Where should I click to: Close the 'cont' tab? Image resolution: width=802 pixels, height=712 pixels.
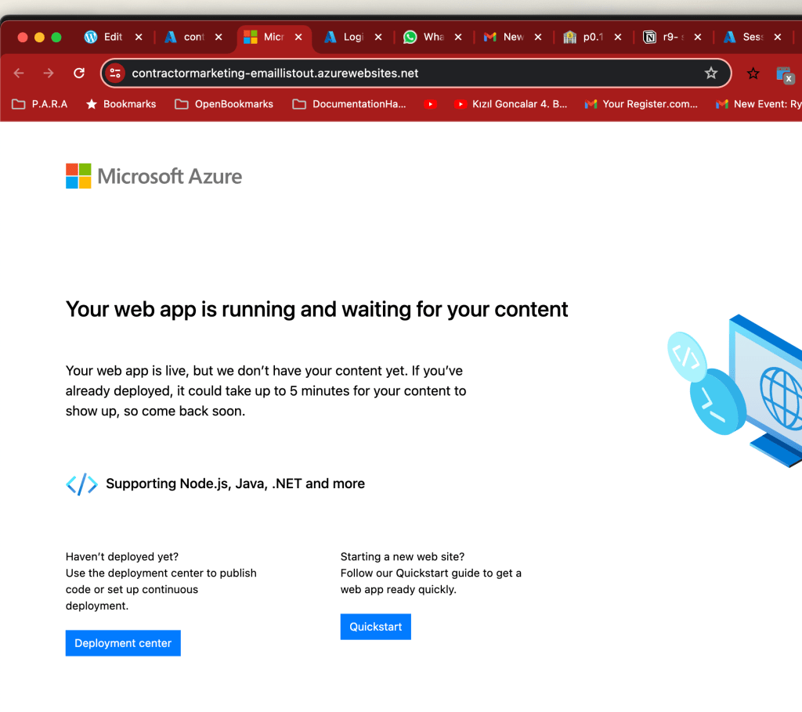(x=219, y=37)
